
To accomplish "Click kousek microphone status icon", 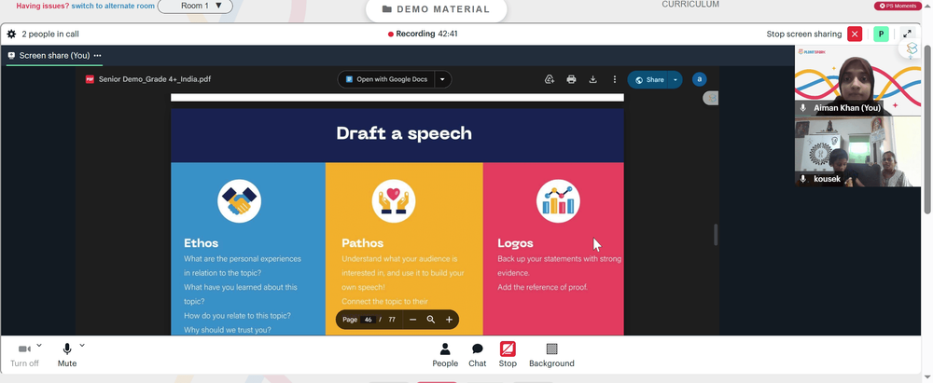I will [x=803, y=179].
